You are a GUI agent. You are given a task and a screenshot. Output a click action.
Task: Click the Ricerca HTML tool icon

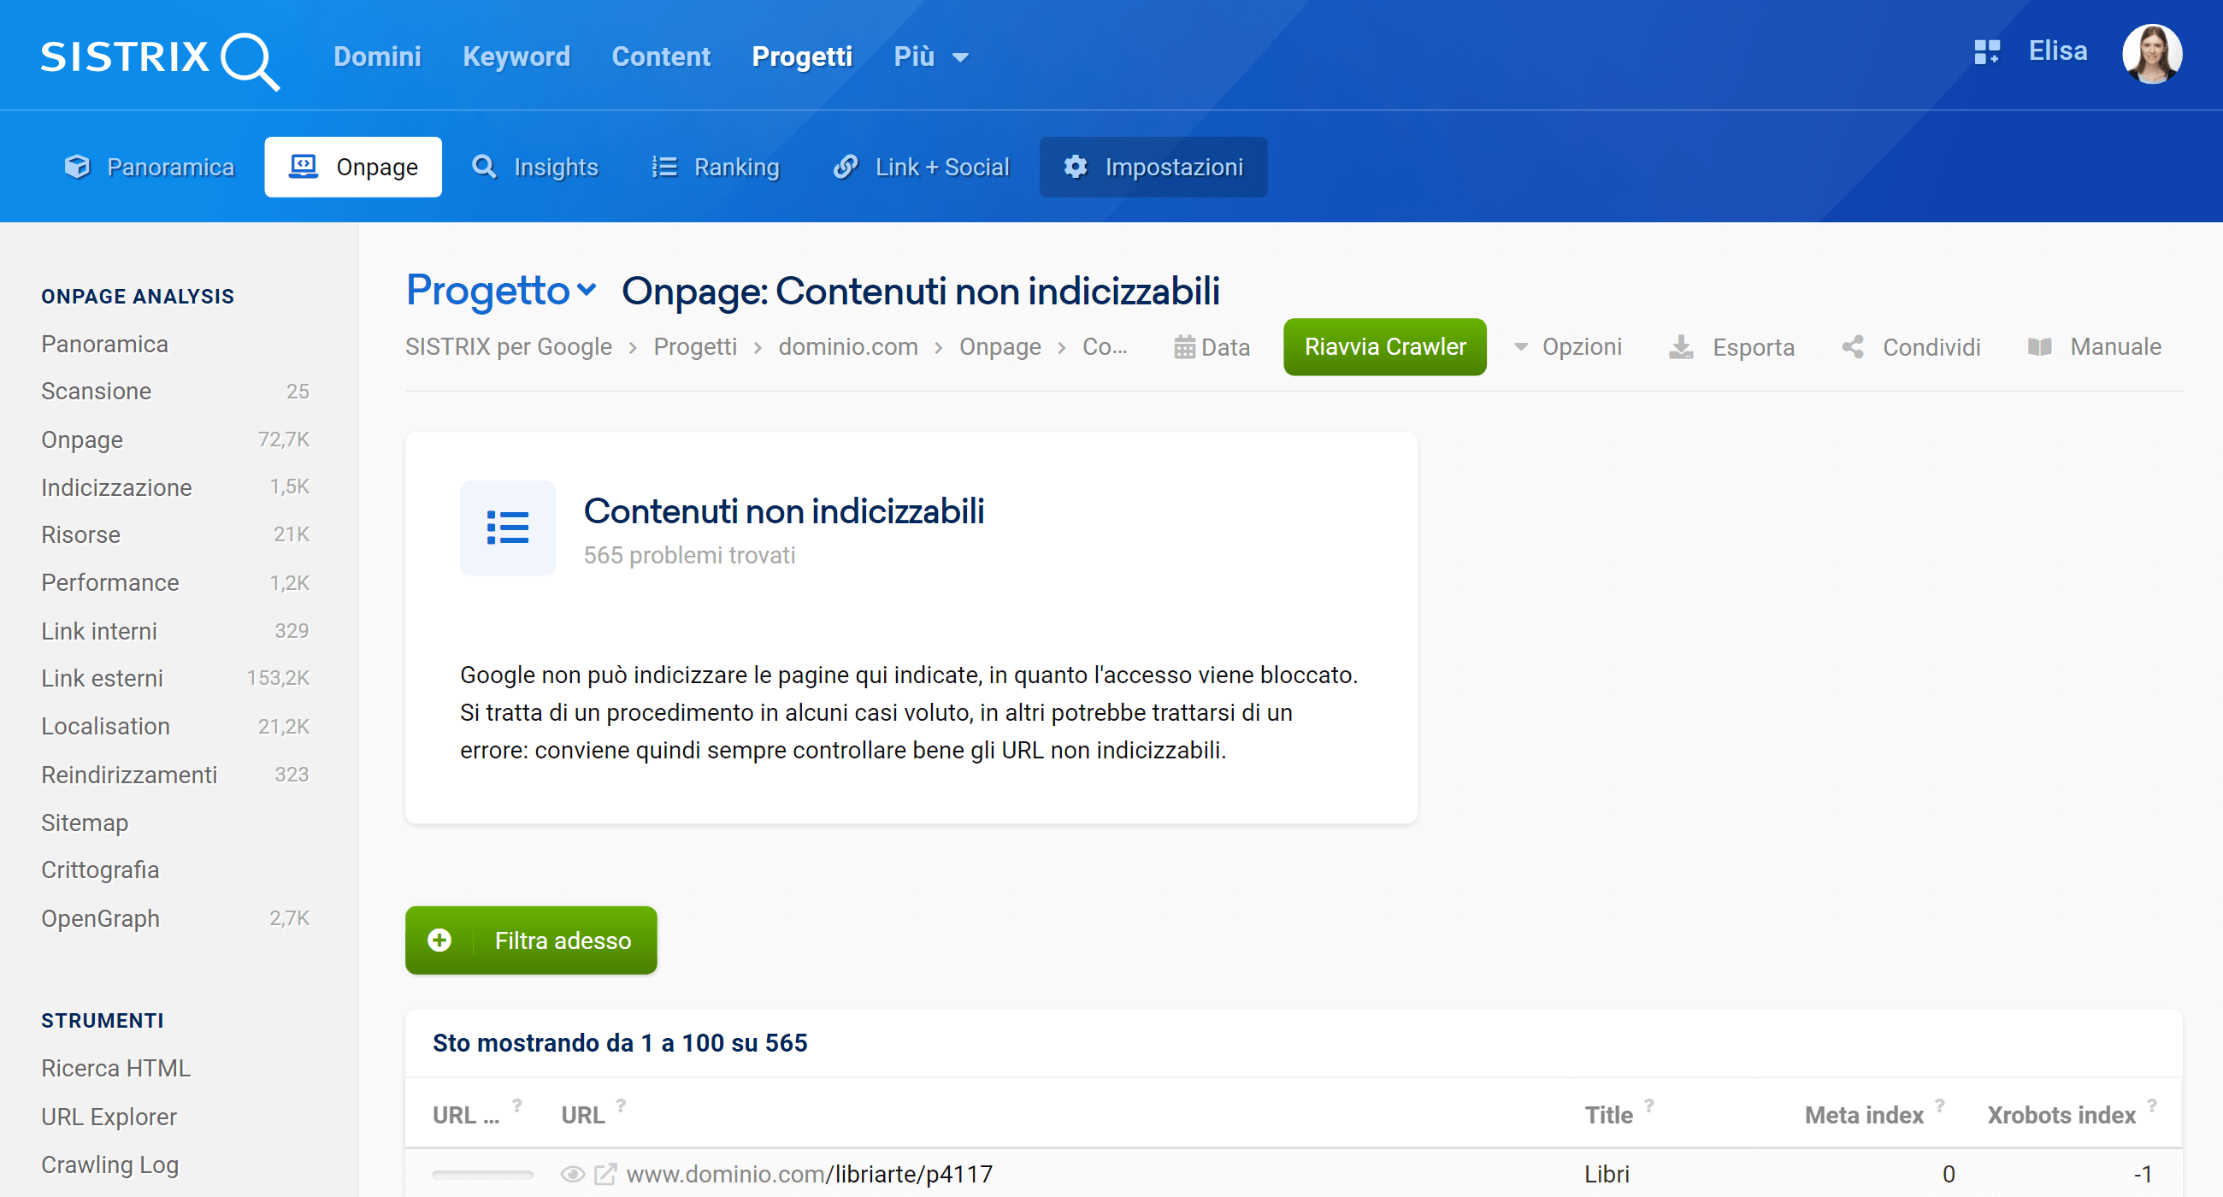(115, 1067)
